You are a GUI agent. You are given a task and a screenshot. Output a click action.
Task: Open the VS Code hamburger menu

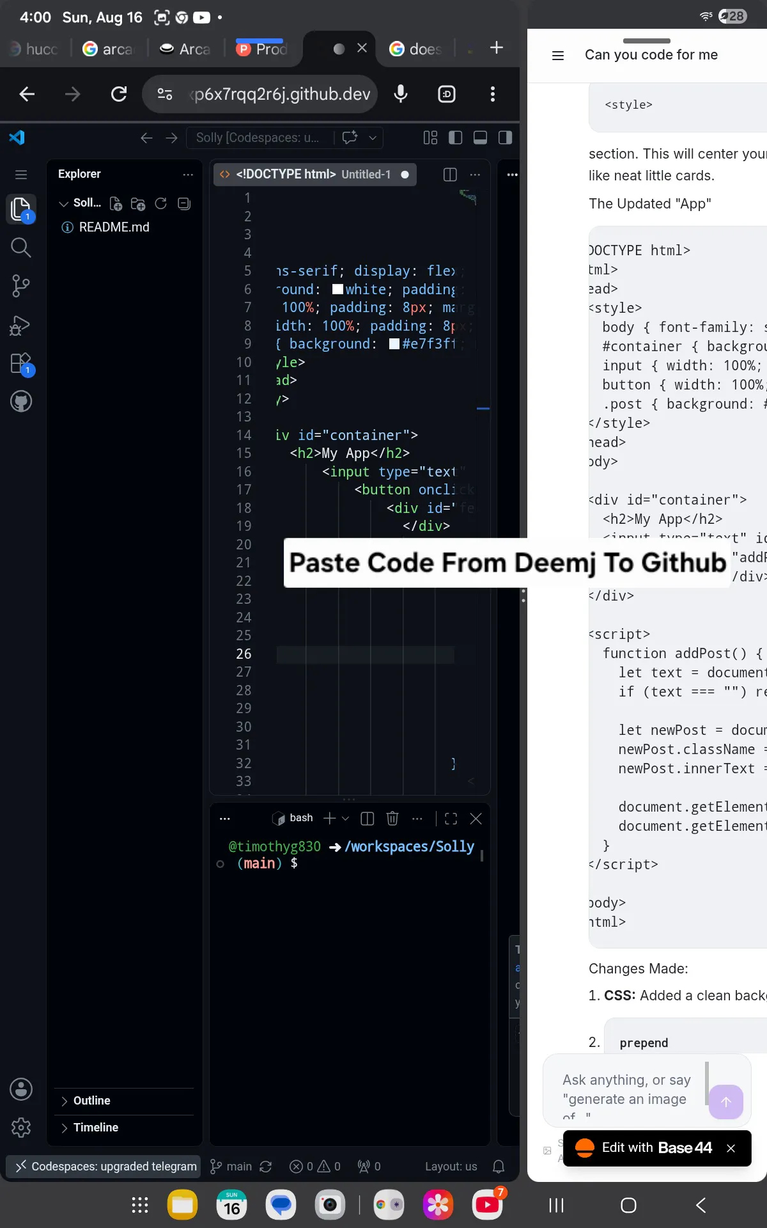(21, 175)
